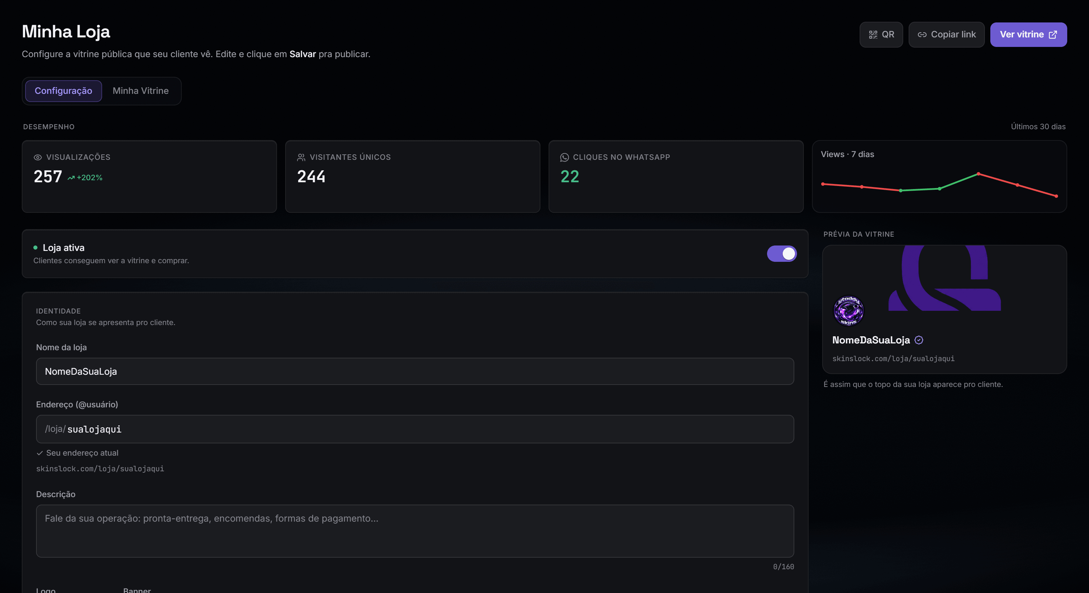The width and height of the screenshot is (1089, 593).
Task: Click the WhatsApp icon in the cliques card
Action: 564,157
